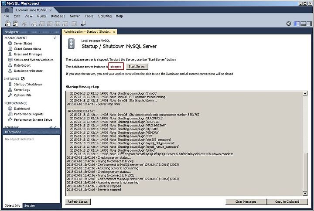Viewport: 314px width, 211px height.
Task: Click the create new stored procedure icon
Action: pos(57,24)
